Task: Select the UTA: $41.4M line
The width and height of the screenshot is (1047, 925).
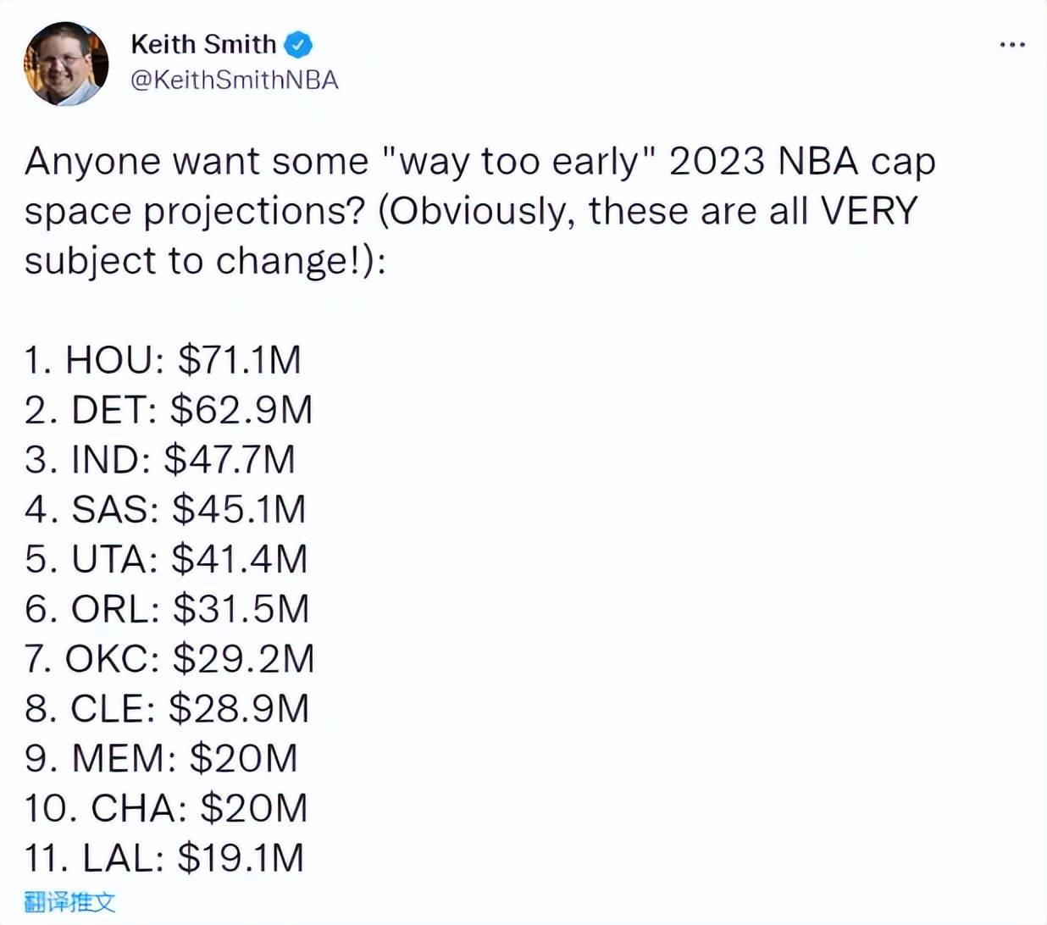Action: tap(166, 559)
